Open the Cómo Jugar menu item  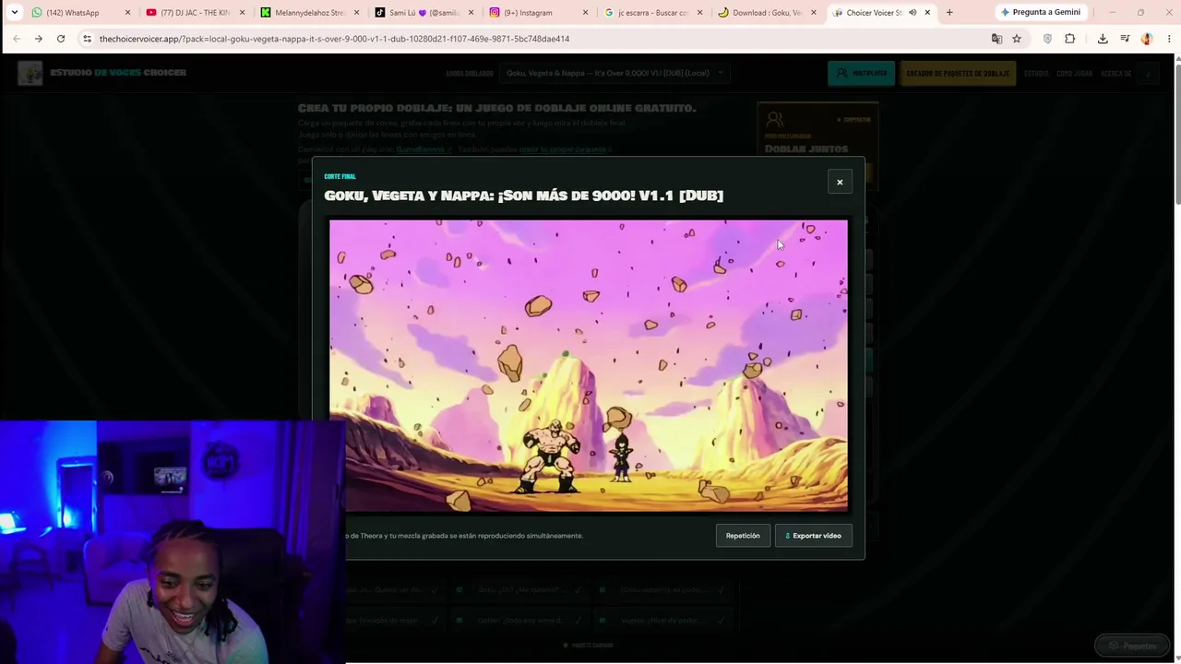point(1074,73)
